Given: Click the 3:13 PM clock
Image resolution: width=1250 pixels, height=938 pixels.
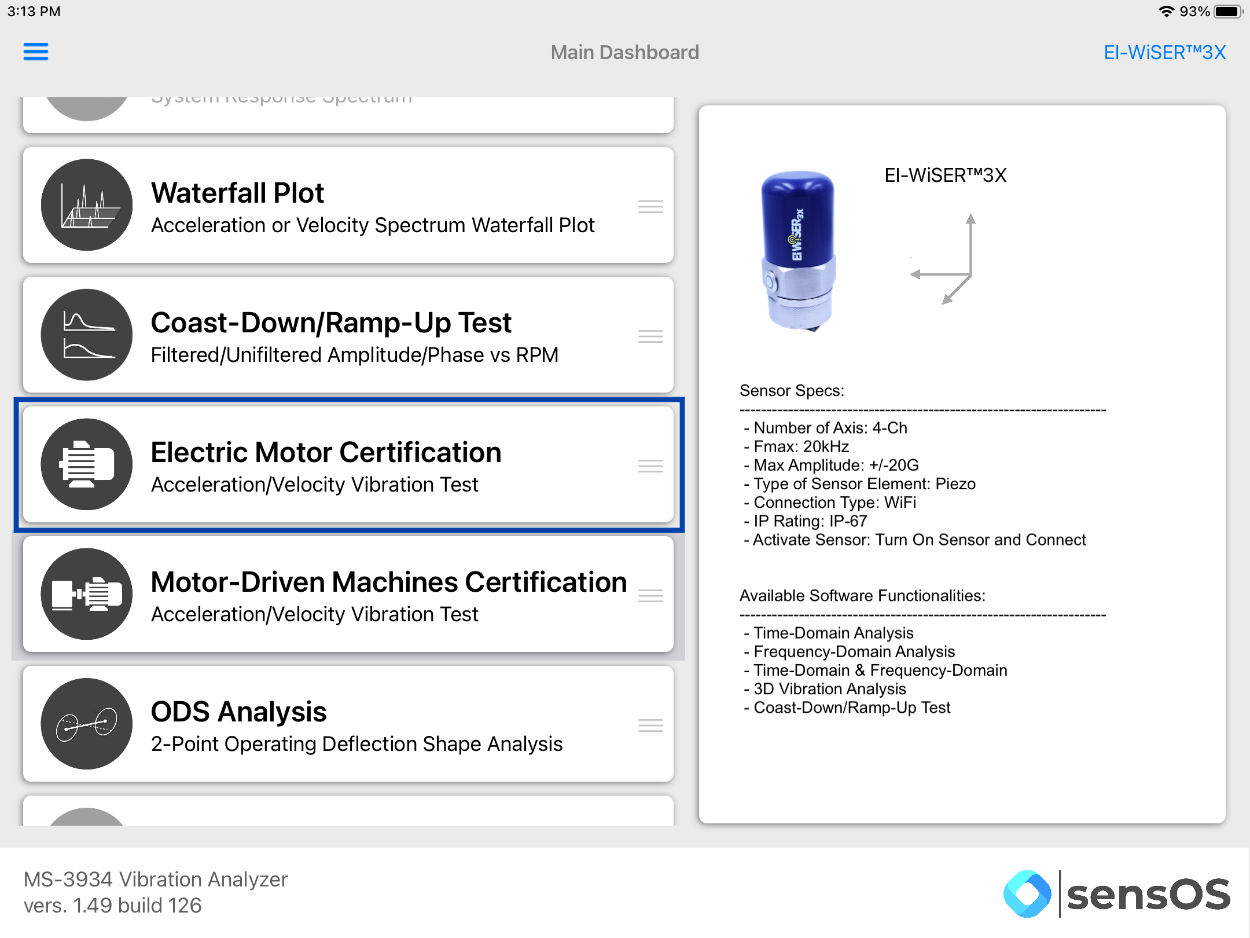Looking at the screenshot, I should coord(34,12).
